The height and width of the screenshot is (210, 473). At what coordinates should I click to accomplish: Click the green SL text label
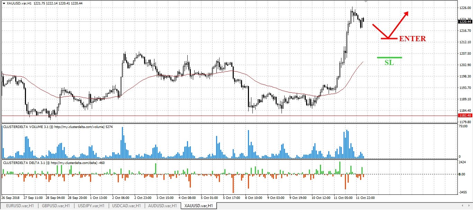[389, 63]
